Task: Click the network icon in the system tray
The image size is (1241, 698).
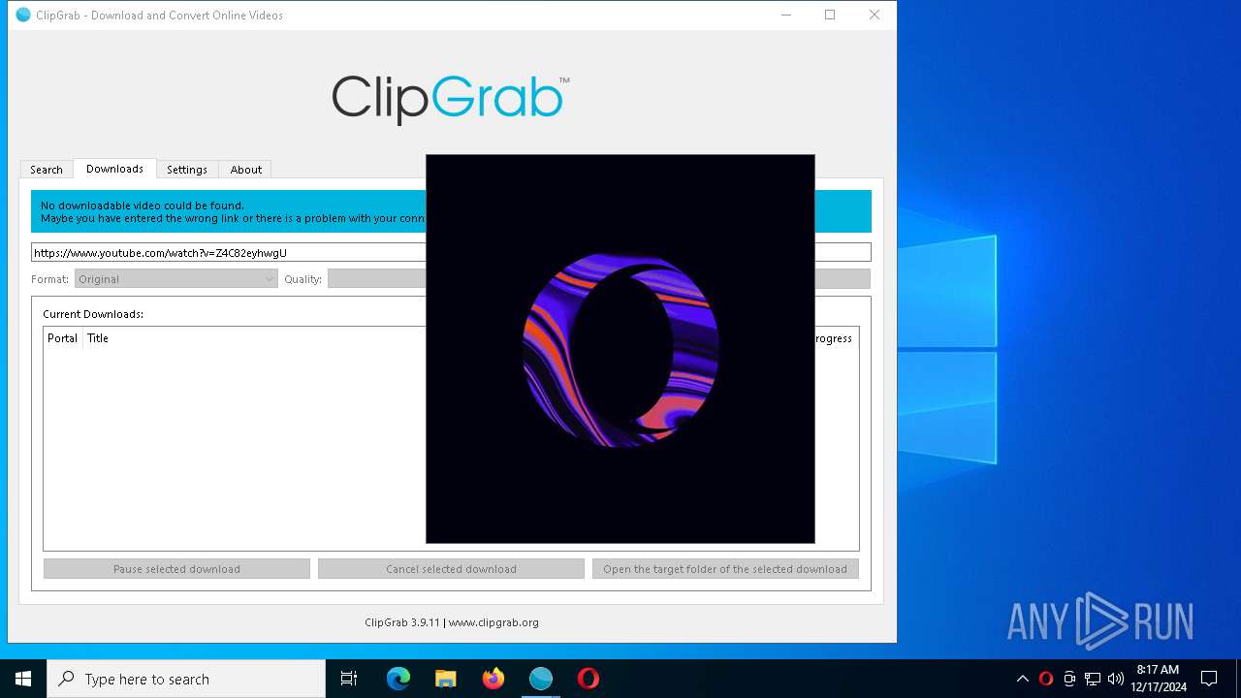Action: click(1093, 679)
